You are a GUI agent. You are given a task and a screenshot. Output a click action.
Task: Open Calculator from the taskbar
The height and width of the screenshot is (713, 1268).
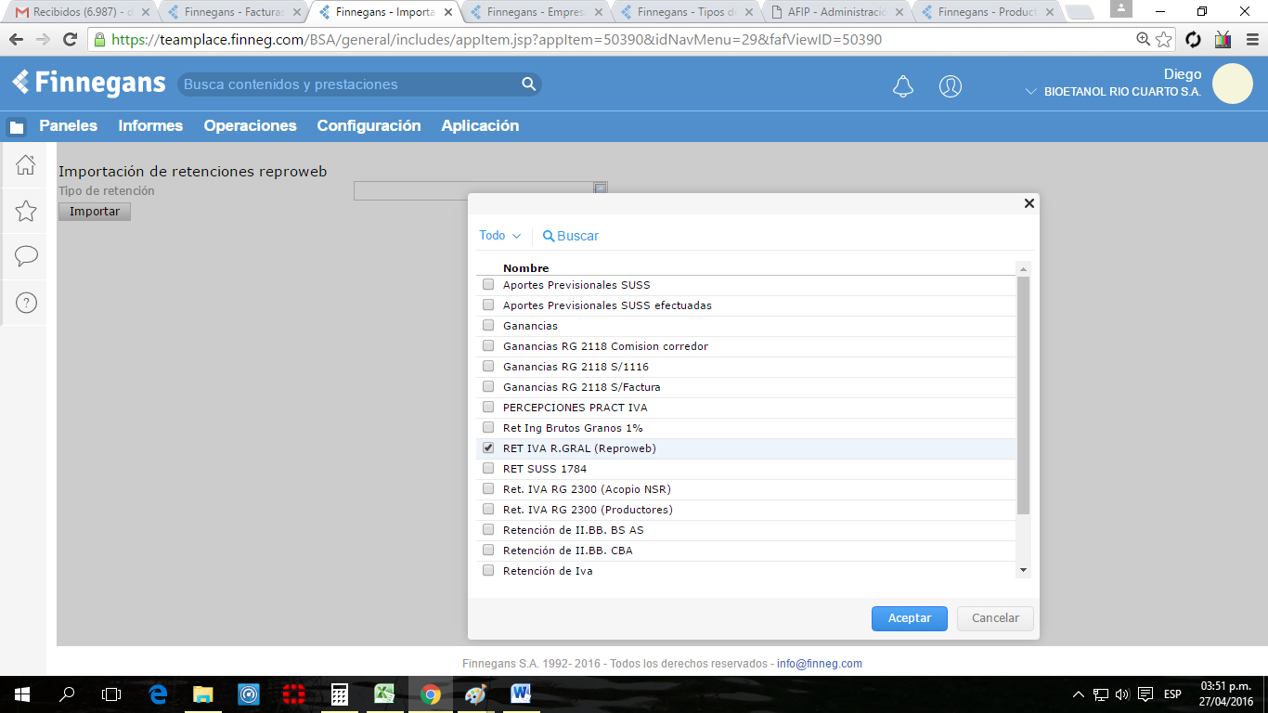tap(340, 694)
